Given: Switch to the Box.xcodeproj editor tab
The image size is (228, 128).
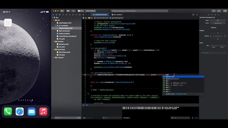Looking at the screenshot, I should point(117,15).
